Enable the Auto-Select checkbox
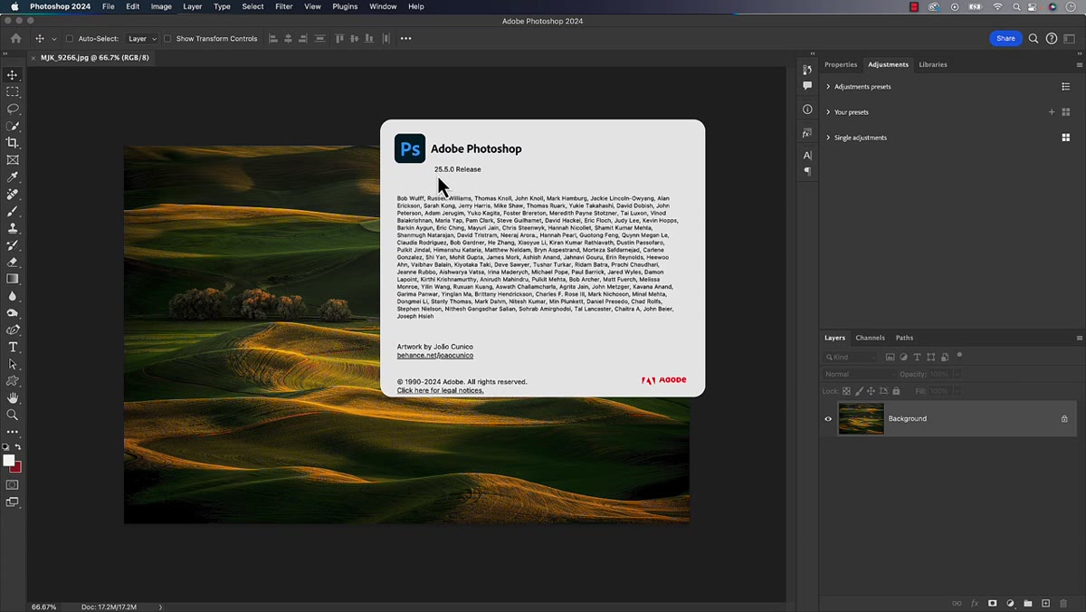Screen dimensions: 1086x612 pyautogui.click(x=70, y=39)
